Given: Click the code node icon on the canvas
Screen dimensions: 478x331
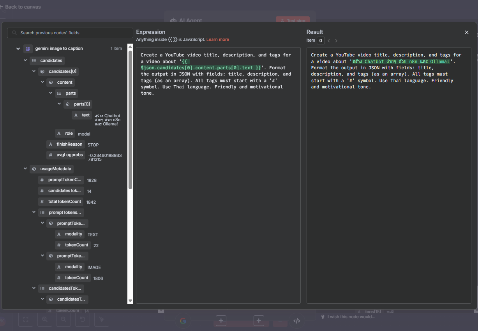Looking at the screenshot, I should point(296,321).
